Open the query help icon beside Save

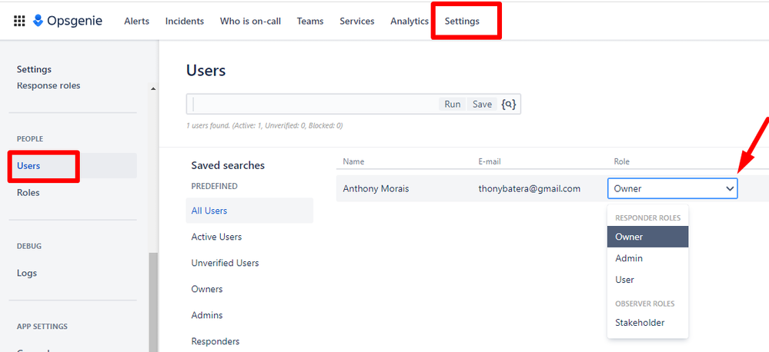508,105
